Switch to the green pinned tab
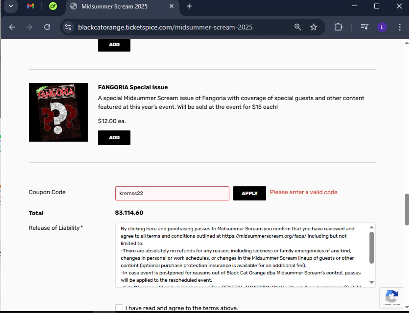 coord(53,6)
